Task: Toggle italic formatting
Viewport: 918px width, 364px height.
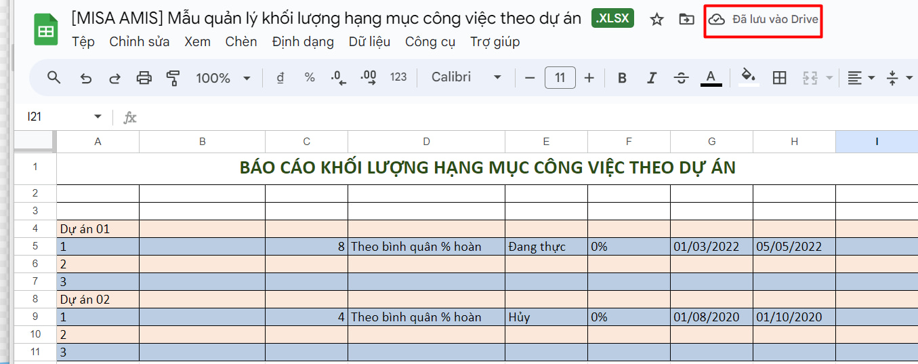Action: 652,78
